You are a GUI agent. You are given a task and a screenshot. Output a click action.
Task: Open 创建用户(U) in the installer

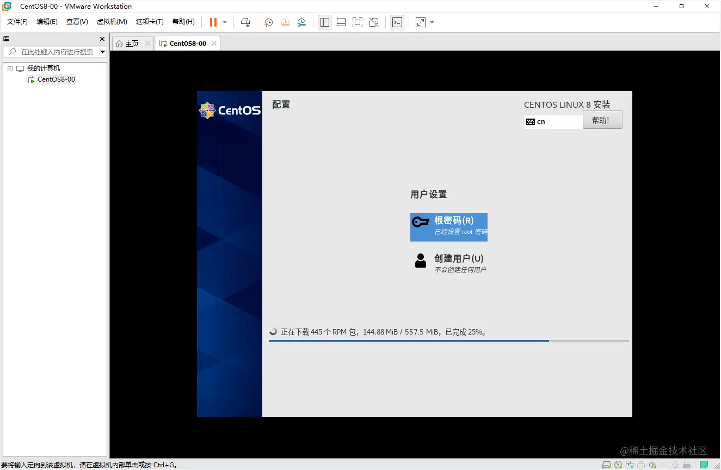point(460,258)
